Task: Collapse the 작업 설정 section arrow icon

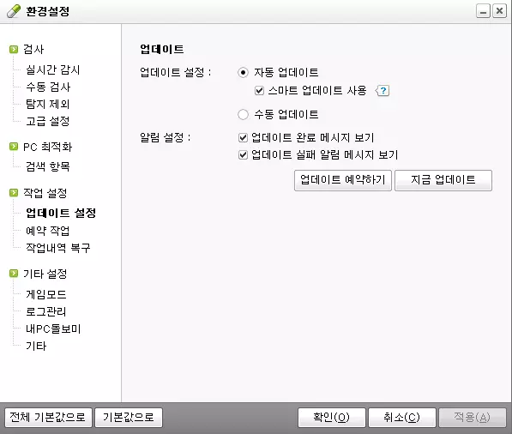Action: pyautogui.click(x=14, y=193)
